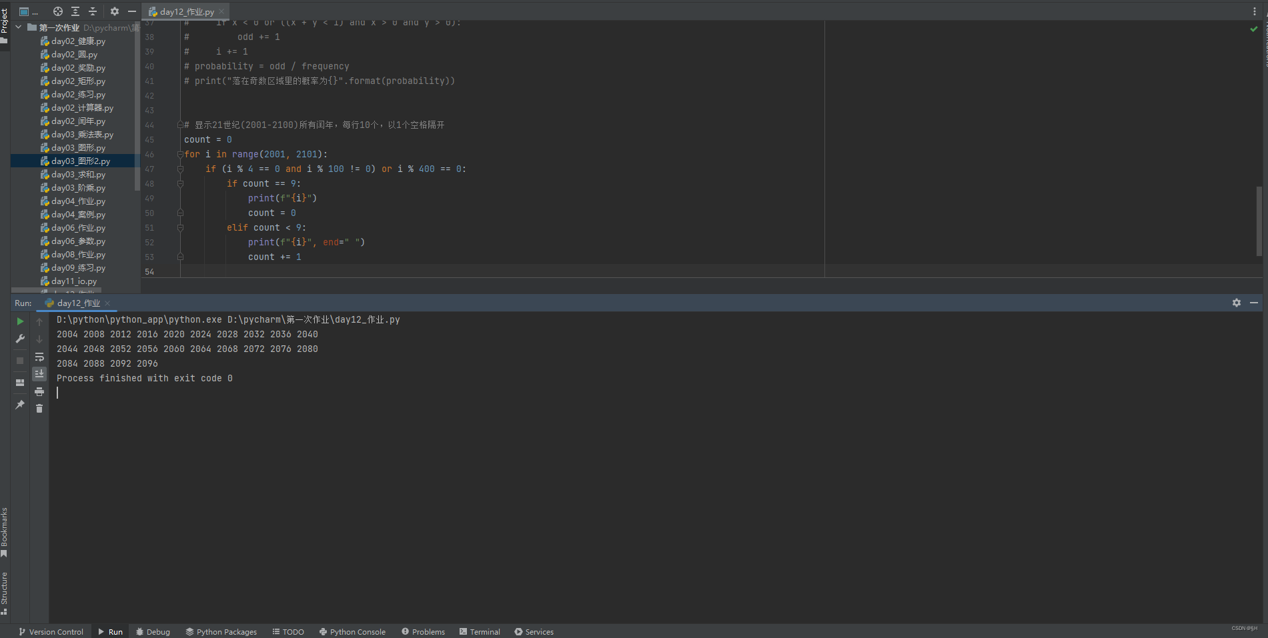
Task: Place cursor on 'count = 0' line 45
Action: [208, 139]
